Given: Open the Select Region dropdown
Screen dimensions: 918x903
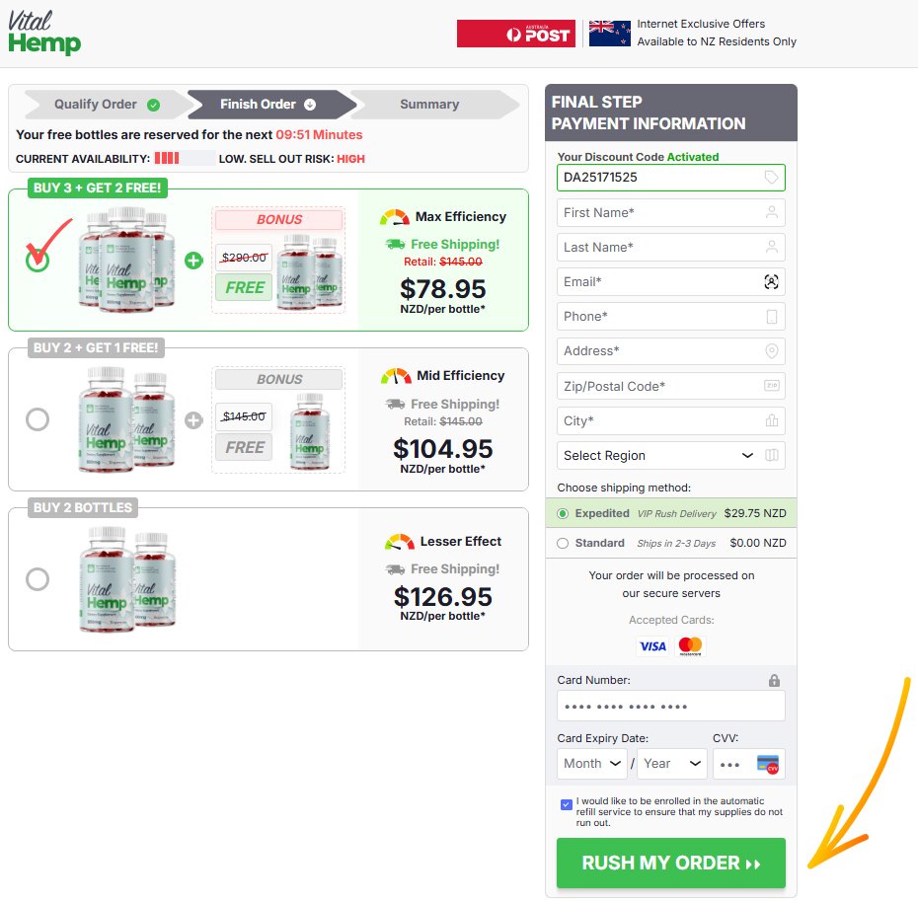Looking at the screenshot, I should click(x=671, y=455).
